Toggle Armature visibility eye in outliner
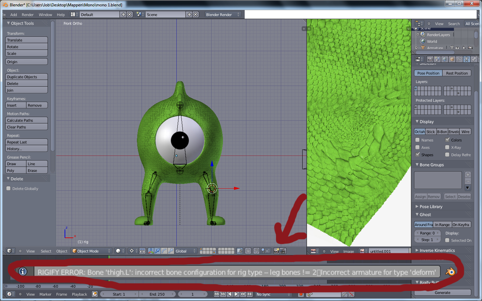482x301 pixels. click(x=457, y=48)
